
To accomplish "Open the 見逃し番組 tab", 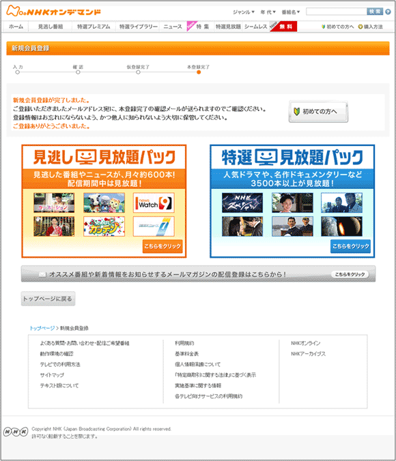I will pos(51,27).
